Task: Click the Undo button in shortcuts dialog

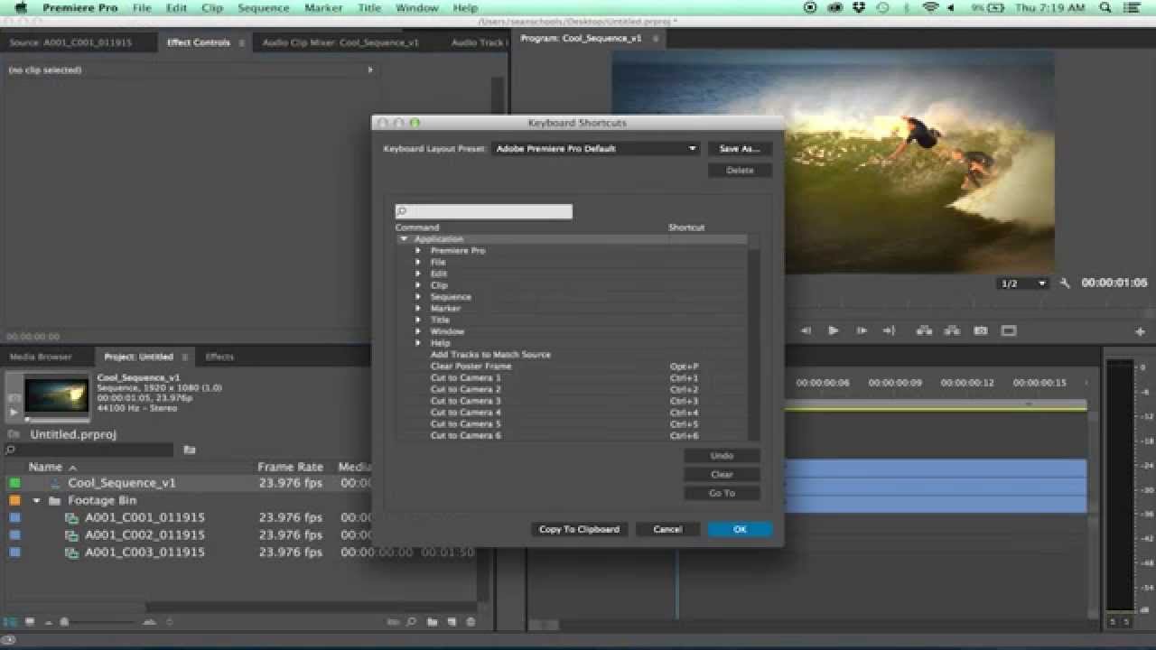Action: (722, 456)
